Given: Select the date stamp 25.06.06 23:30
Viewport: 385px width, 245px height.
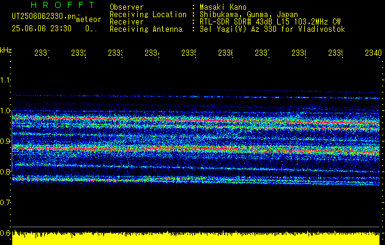Looking at the screenshot, I should click(x=42, y=29).
